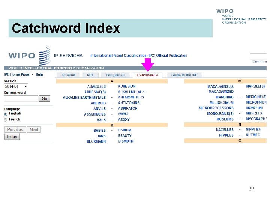
Task: Open the BARK catchword link
Action: 101,136
